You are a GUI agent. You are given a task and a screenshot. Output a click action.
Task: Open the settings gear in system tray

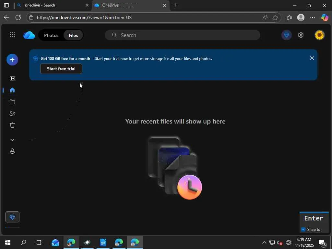(289, 243)
